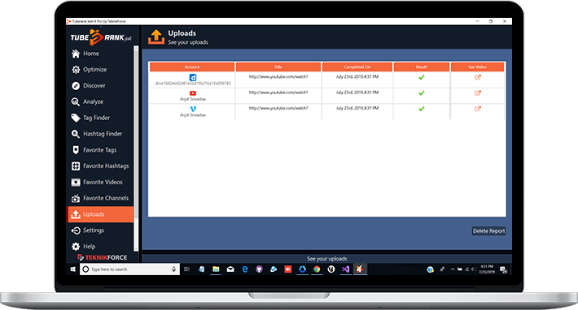Click the YouTube account icon
The width and height of the screenshot is (578, 310).
193,93
